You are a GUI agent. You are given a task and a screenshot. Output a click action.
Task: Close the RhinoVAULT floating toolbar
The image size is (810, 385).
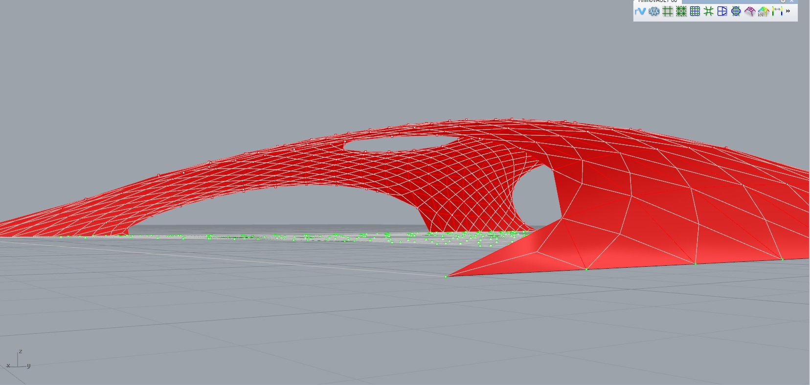pyautogui.click(x=792, y=1)
